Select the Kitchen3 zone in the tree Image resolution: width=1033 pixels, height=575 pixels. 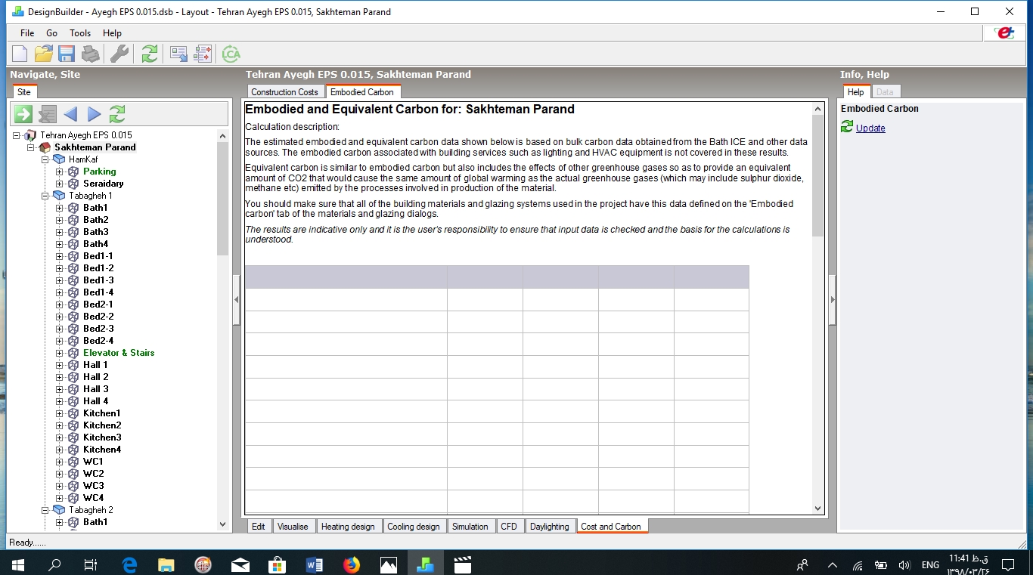102,437
